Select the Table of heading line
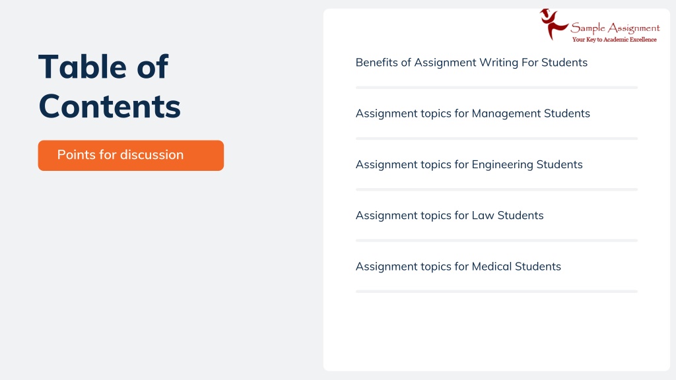Viewport: 676px width, 380px height. point(103,67)
